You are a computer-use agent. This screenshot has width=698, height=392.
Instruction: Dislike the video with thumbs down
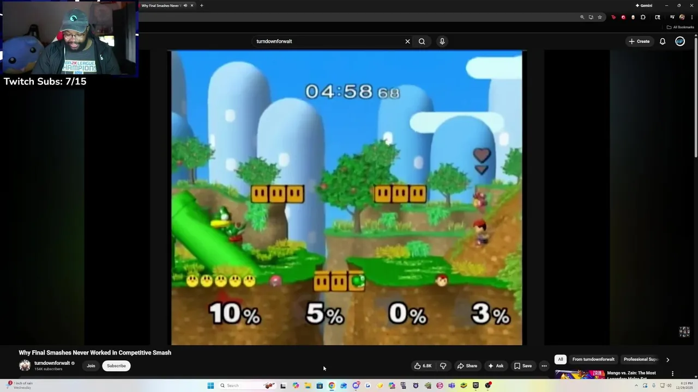[x=443, y=366]
